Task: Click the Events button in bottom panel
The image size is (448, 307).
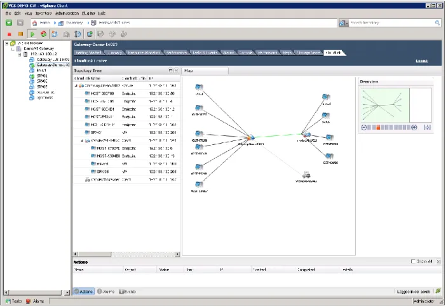Action: 127,292
